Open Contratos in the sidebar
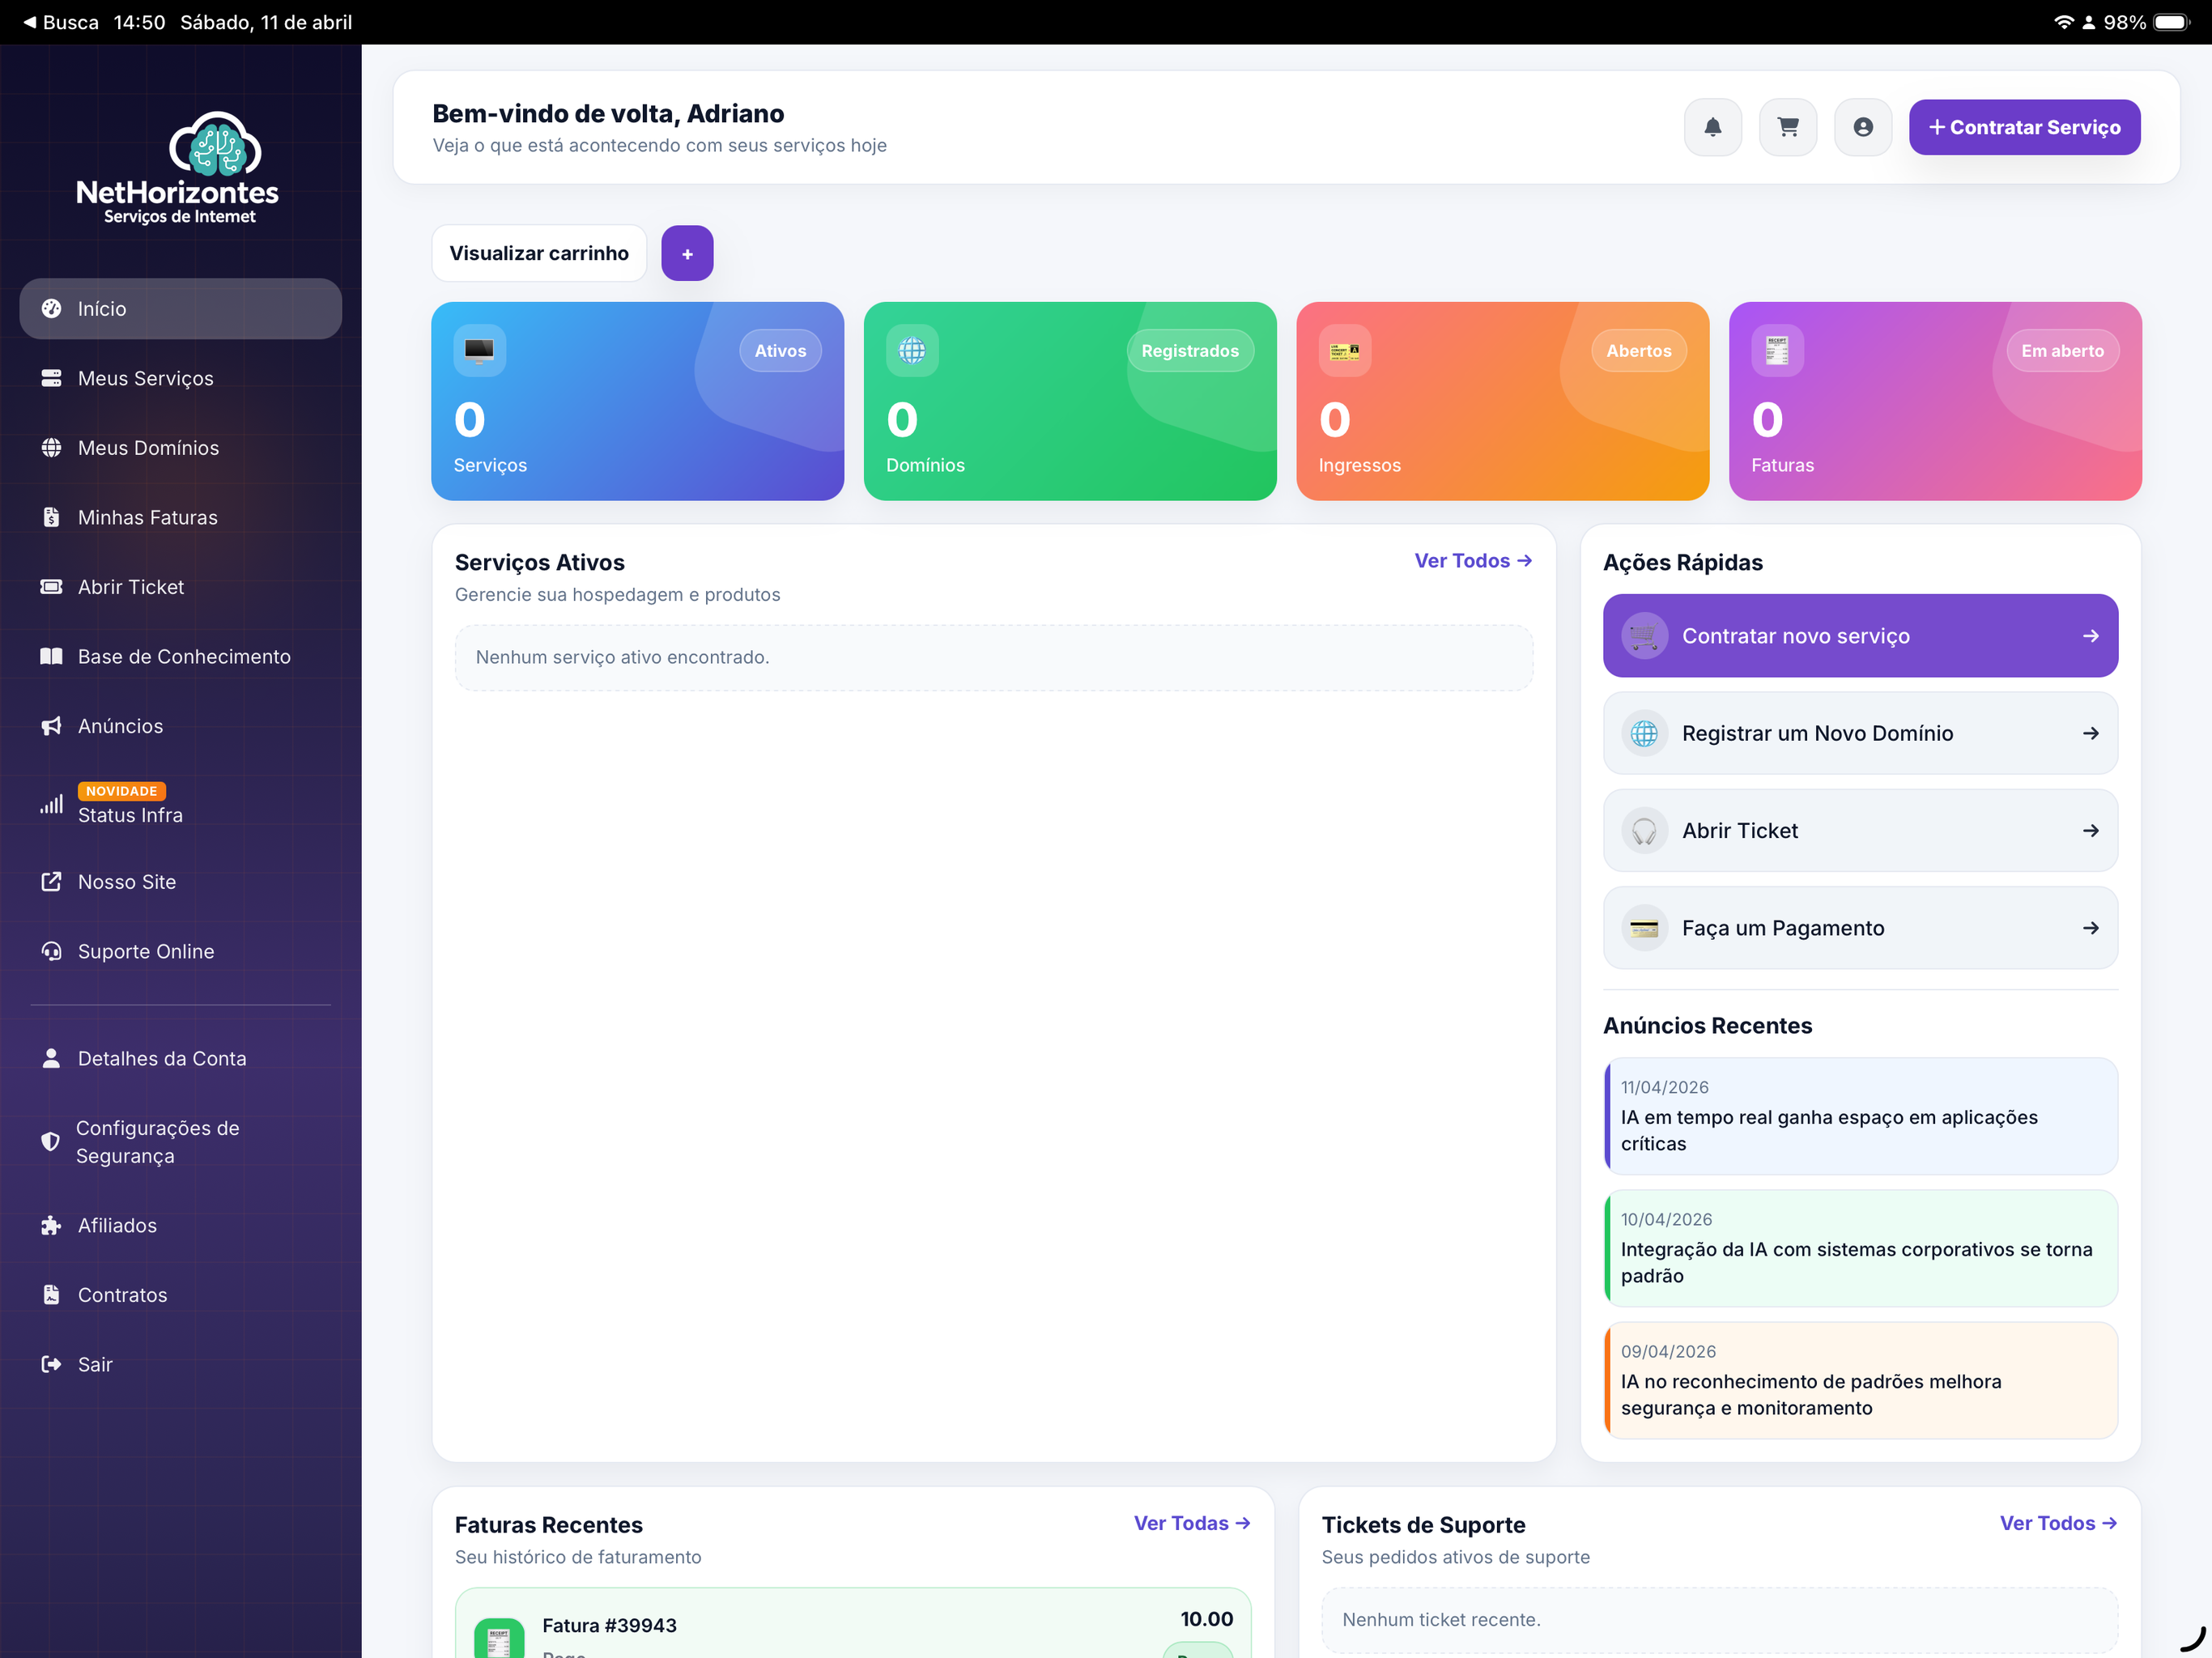The image size is (2212, 1658). click(180, 1295)
